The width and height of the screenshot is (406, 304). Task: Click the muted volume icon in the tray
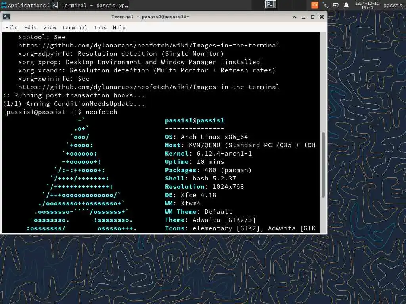pos(325,5)
